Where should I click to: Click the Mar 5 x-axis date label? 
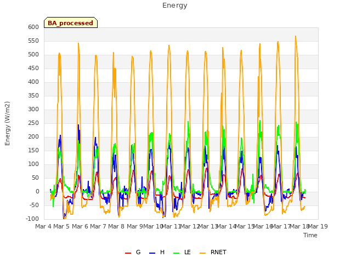coord(61,226)
